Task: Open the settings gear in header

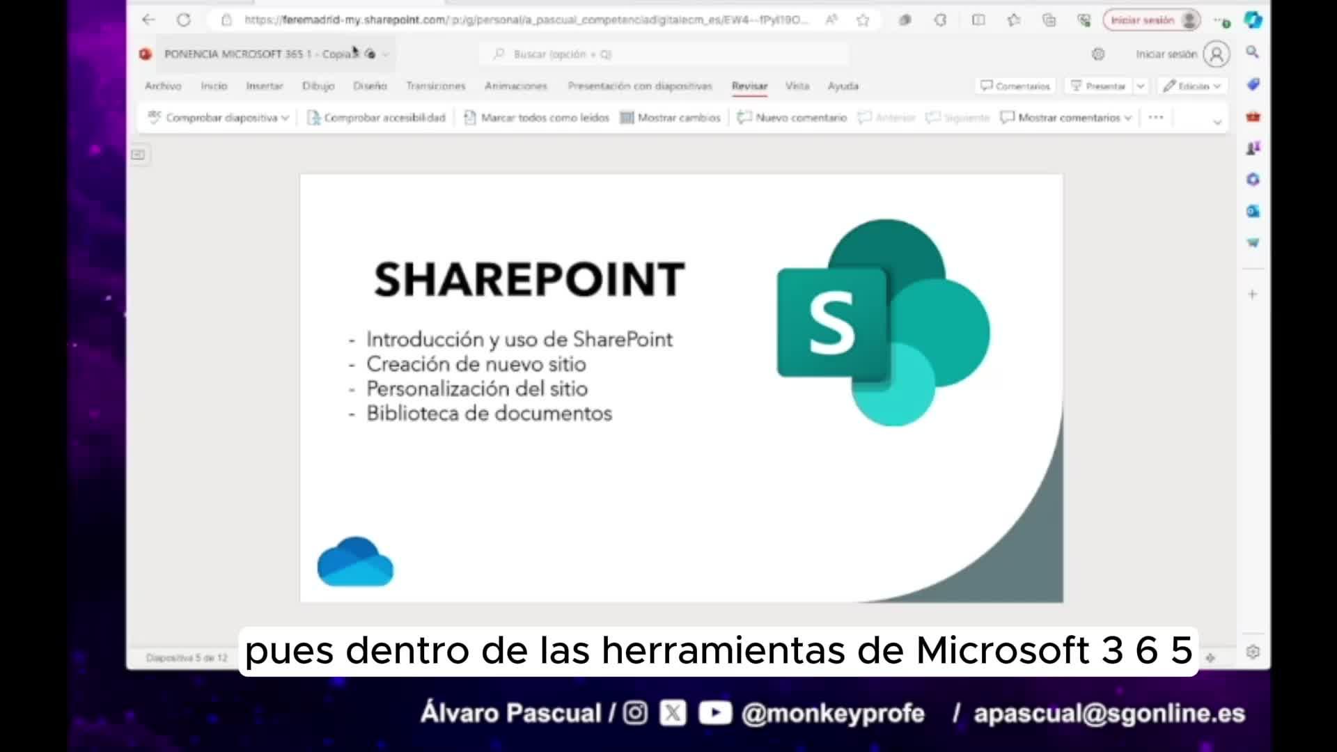Action: click(x=1098, y=54)
